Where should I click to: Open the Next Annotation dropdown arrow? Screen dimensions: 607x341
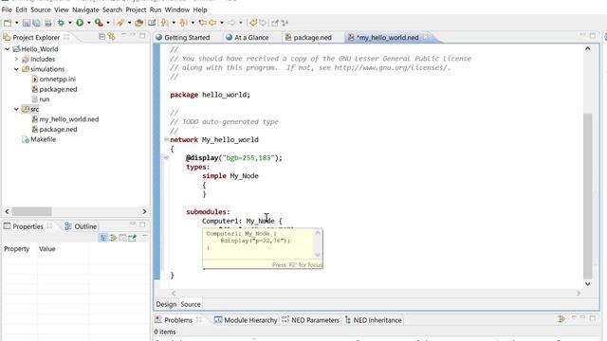(x=174, y=23)
